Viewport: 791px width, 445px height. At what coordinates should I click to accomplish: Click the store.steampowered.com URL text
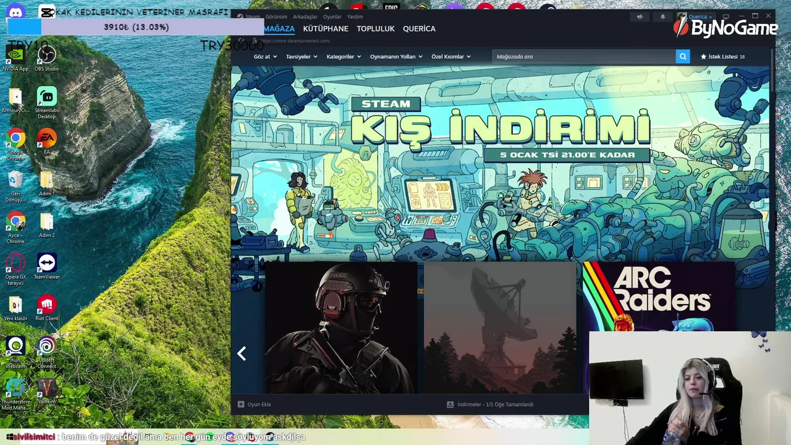pos(295,41)
